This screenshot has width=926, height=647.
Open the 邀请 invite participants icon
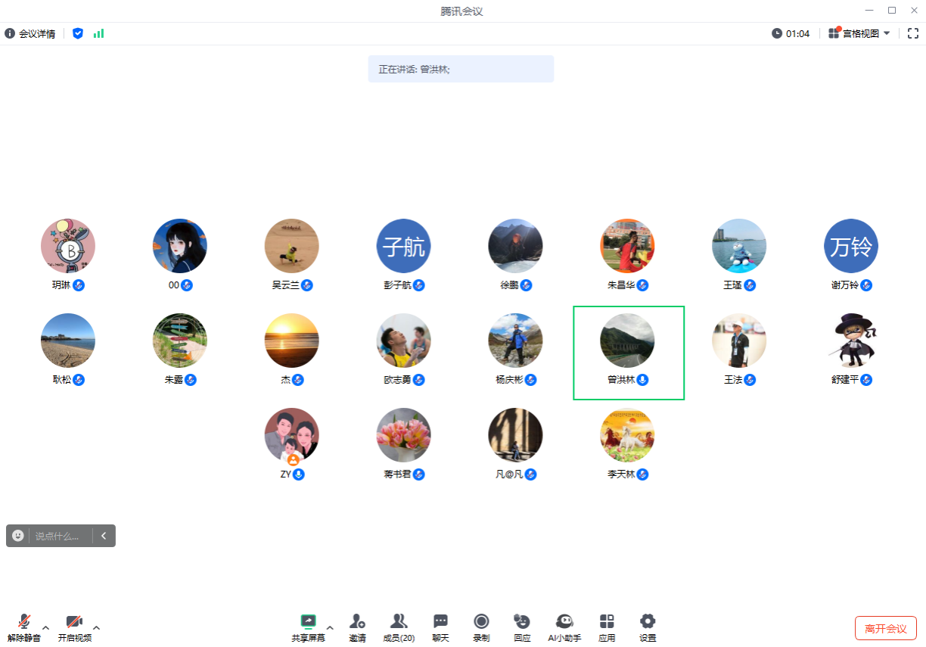[357, 622]
